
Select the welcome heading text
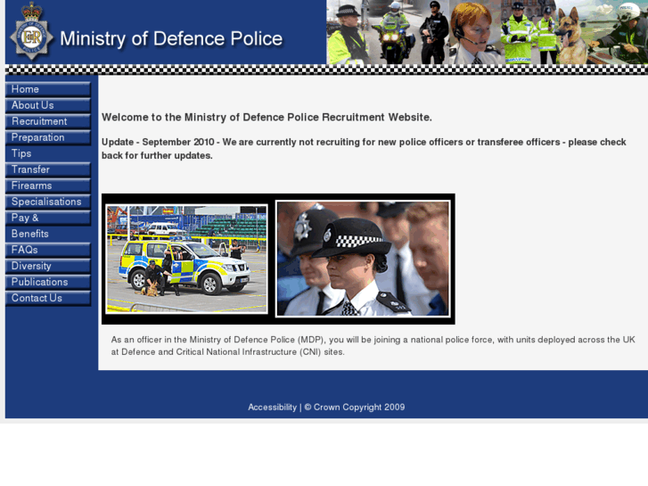267,118
